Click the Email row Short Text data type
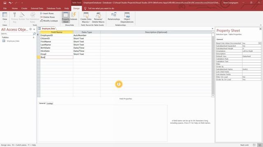This screenshot has height=147, width=263. tap(87, 54)
